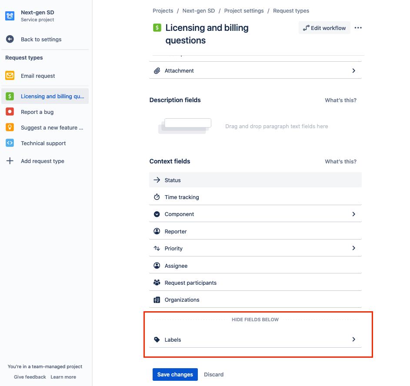Select Email request in sidebar
This screenshot has width=410, height=386.
click(45, 76)
